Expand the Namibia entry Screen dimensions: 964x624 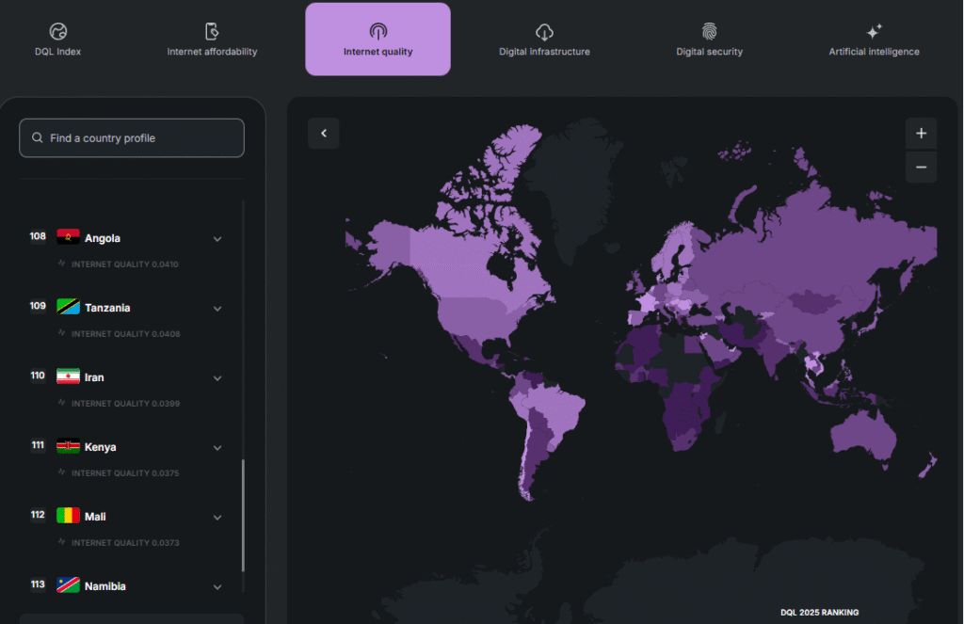click(217, 587)
